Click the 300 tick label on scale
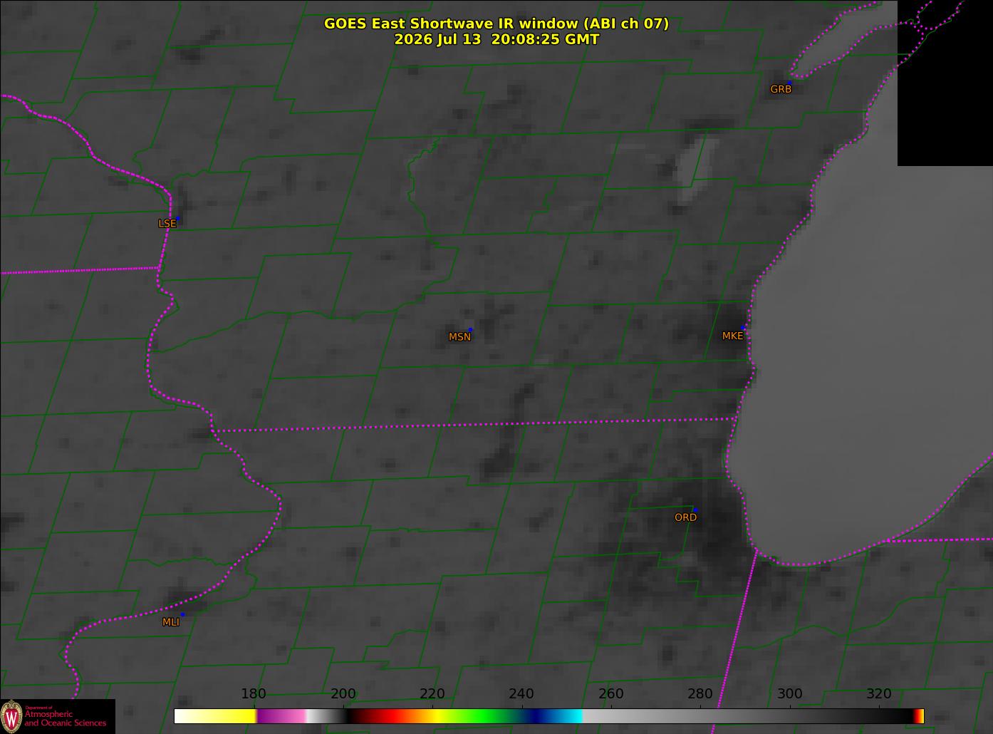993x734 pixels. click(789, 694)
